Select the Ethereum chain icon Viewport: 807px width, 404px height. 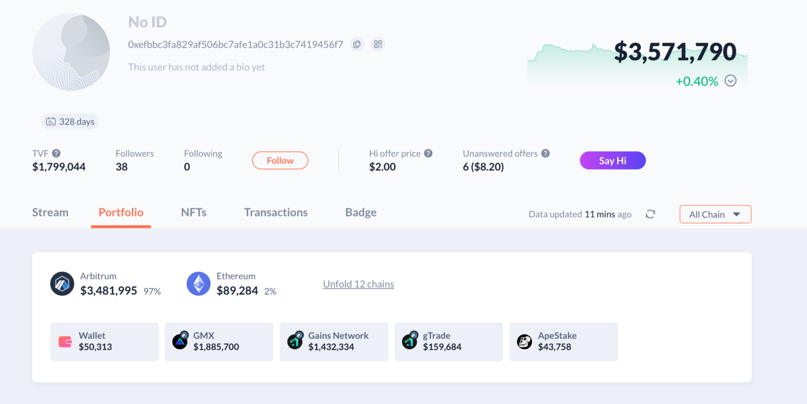198,284
